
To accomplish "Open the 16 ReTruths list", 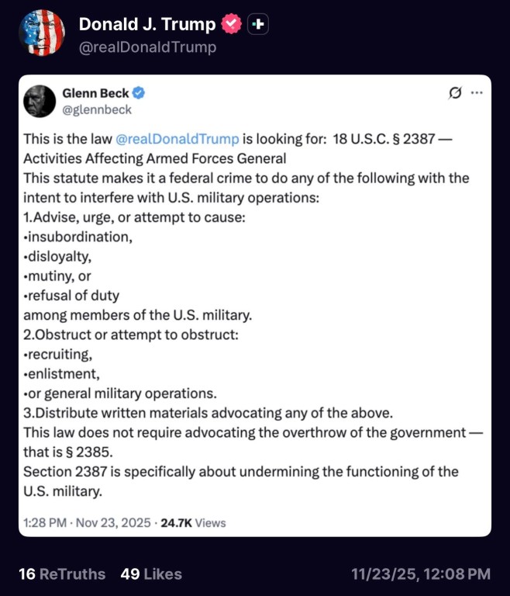I will click(62, 574).
